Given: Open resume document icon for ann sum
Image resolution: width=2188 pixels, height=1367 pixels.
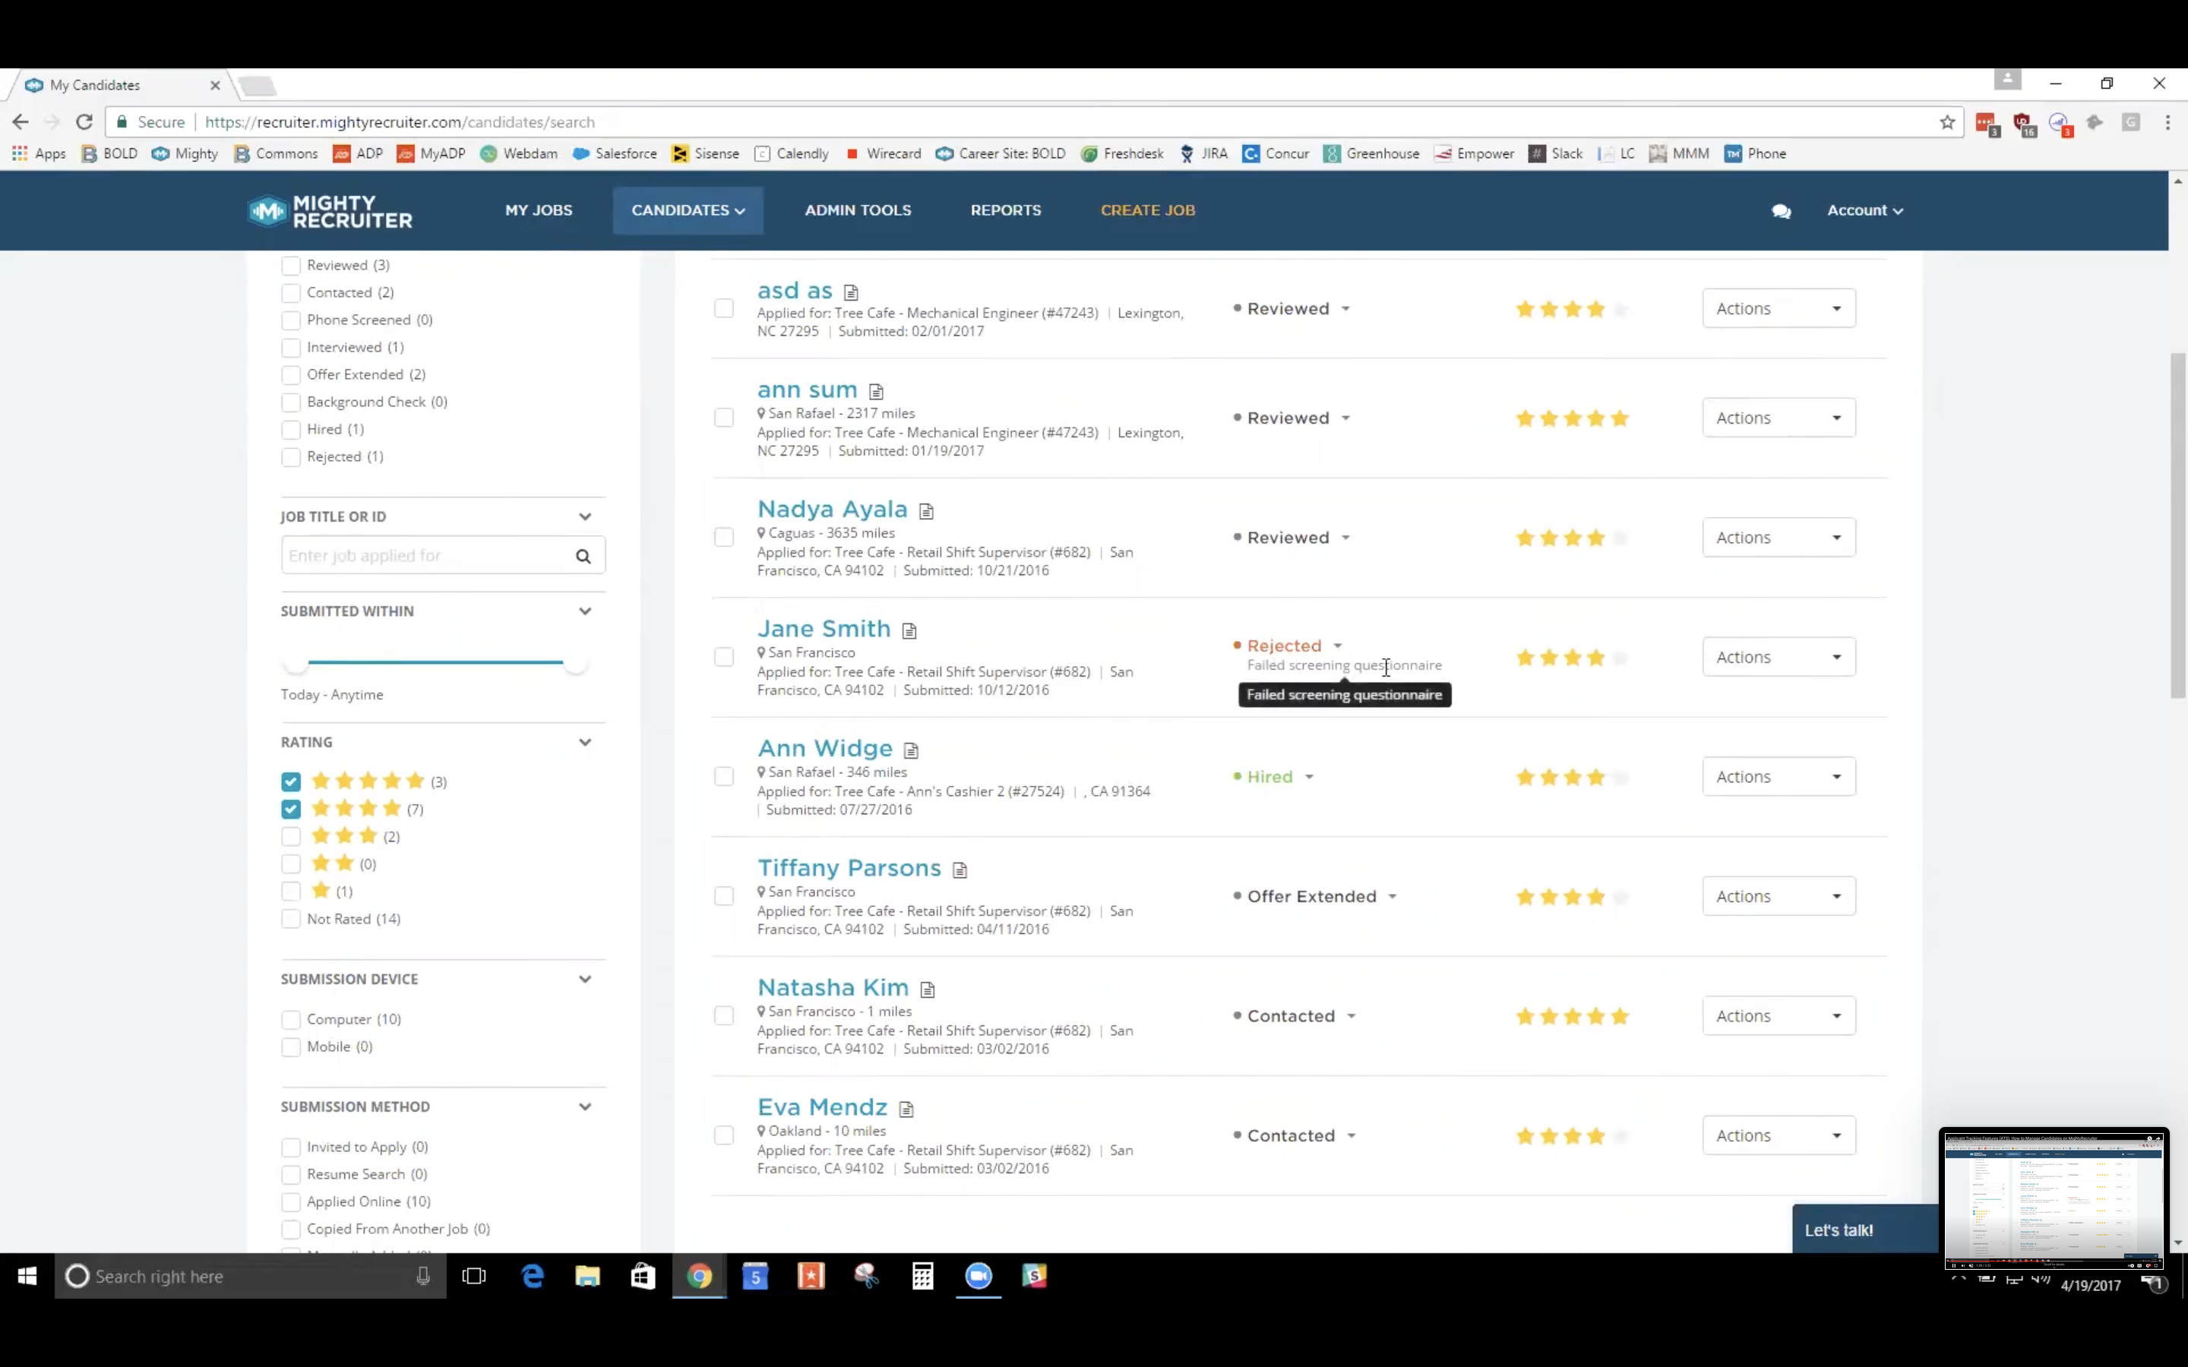Looking at the screenshot, I should 876,391.
